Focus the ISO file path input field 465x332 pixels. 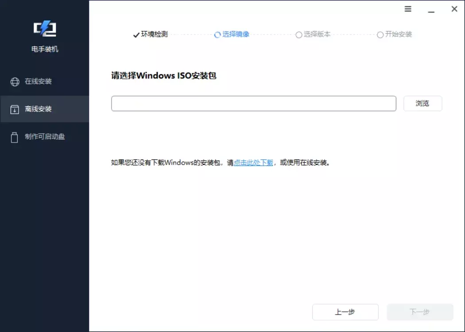pos(254,104)
